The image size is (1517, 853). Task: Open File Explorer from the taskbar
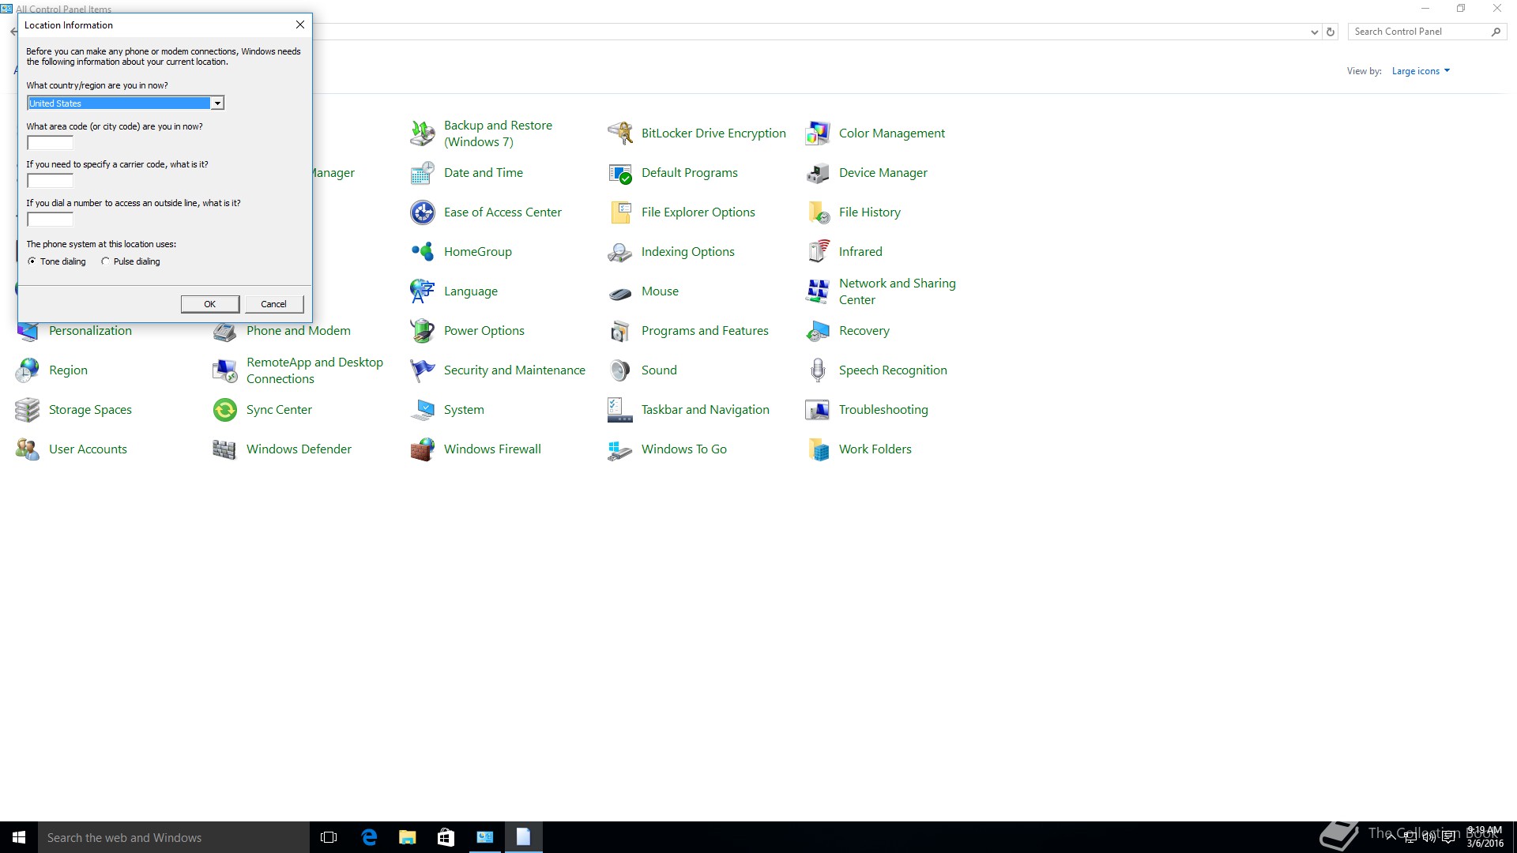click(x=407, y=837)
